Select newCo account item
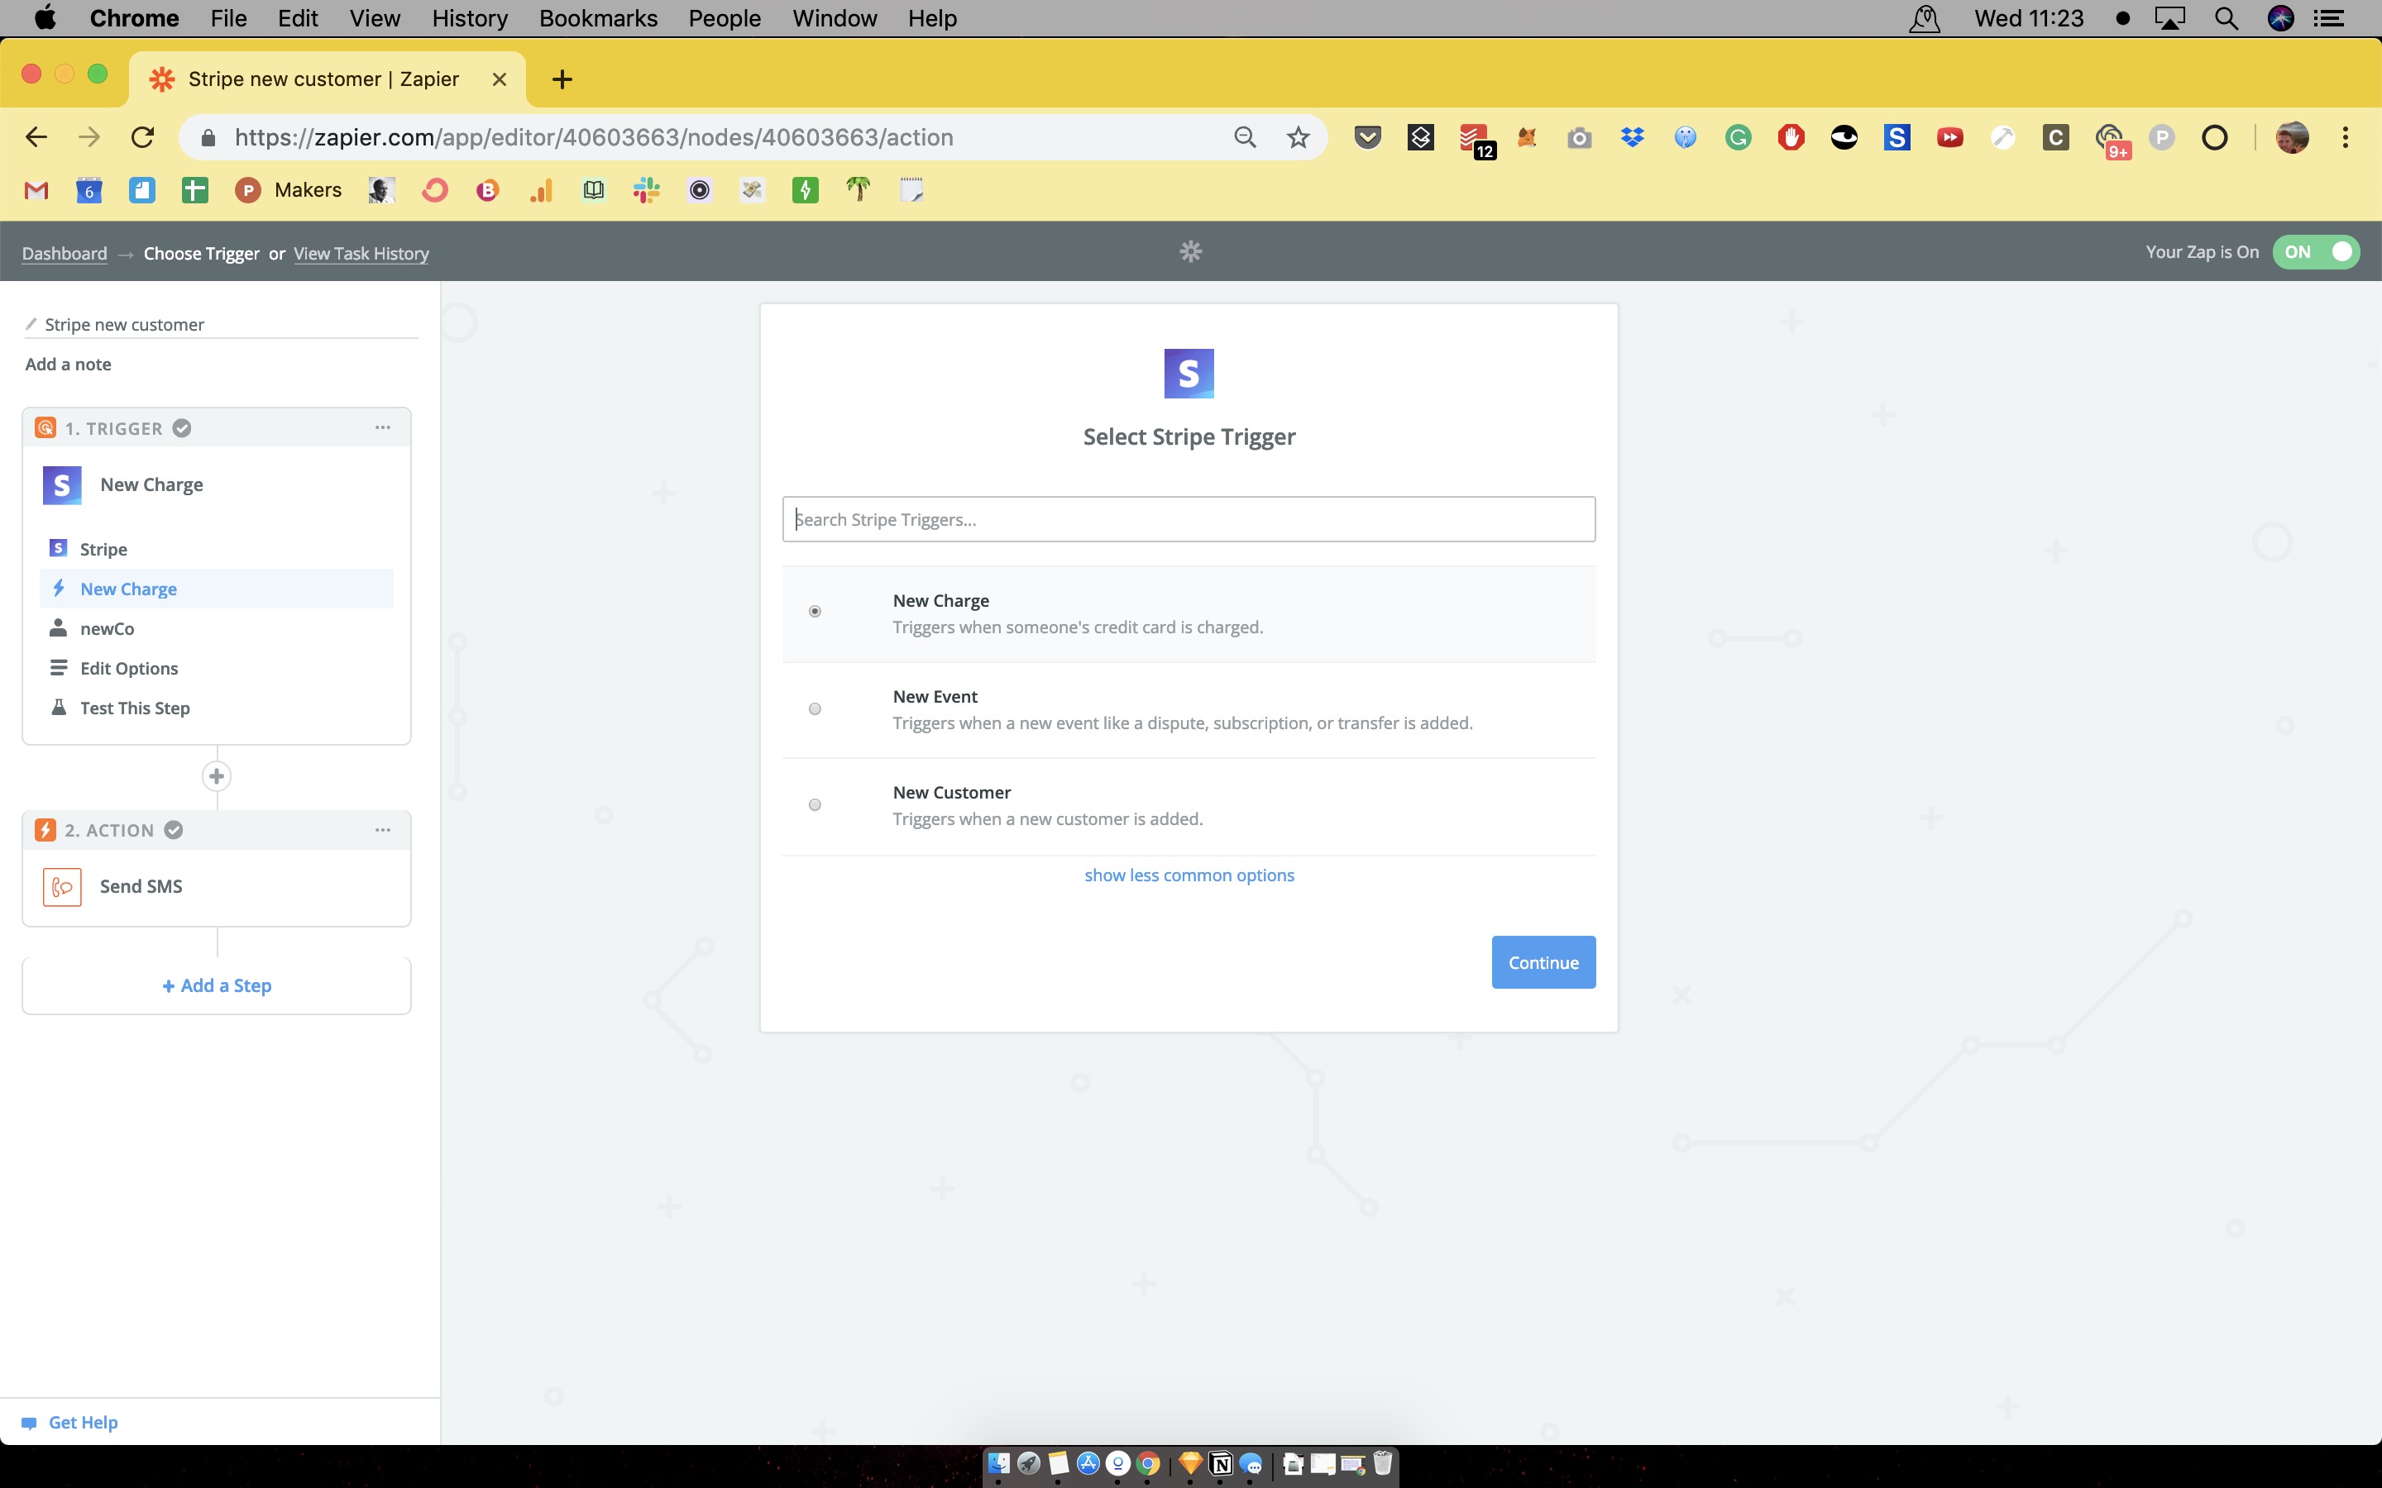 tap(217, 629)
